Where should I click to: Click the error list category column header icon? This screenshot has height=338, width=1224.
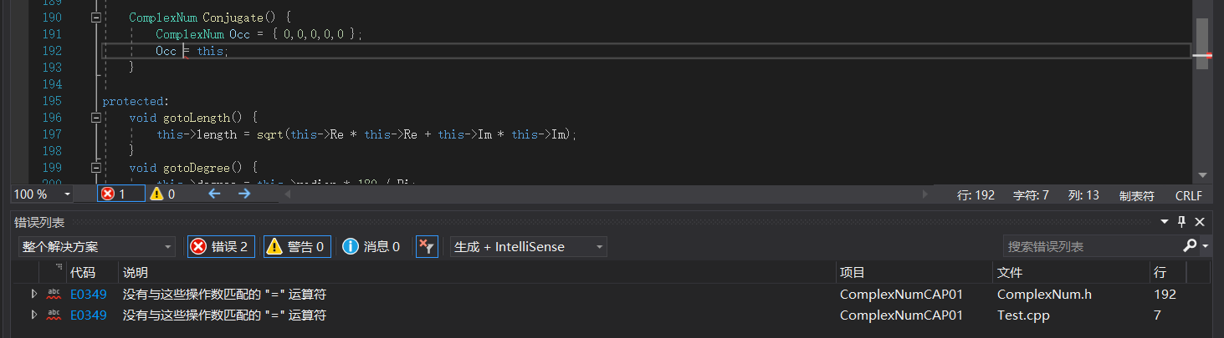click(59, 269)
